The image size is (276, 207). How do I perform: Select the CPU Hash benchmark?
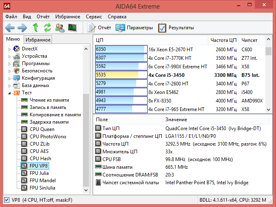pos(41,159)
